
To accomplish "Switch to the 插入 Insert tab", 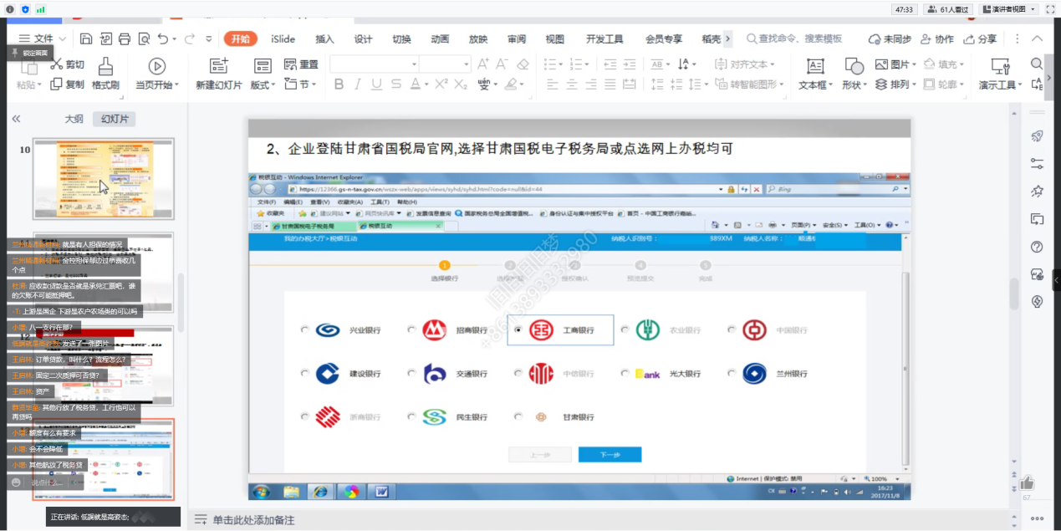I will click(324, 38).
